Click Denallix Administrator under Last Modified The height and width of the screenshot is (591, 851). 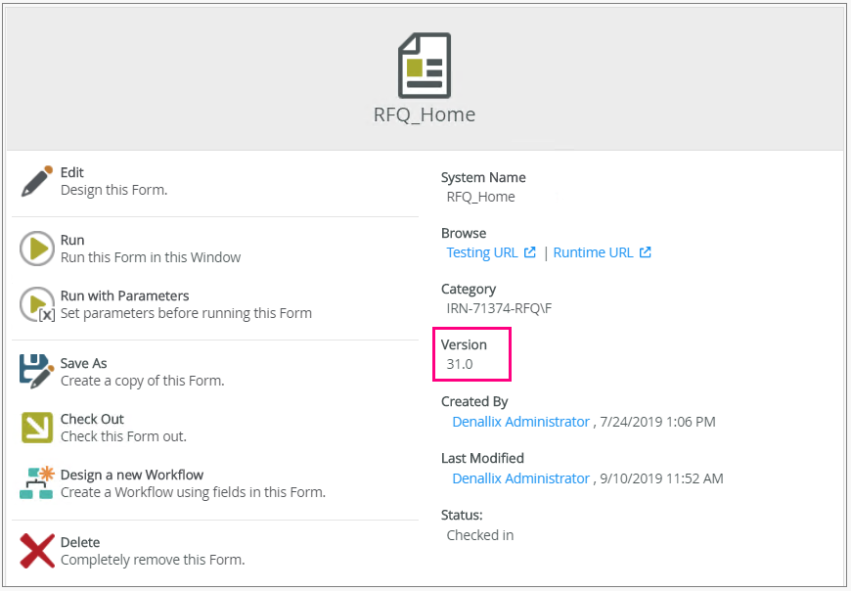520,478
